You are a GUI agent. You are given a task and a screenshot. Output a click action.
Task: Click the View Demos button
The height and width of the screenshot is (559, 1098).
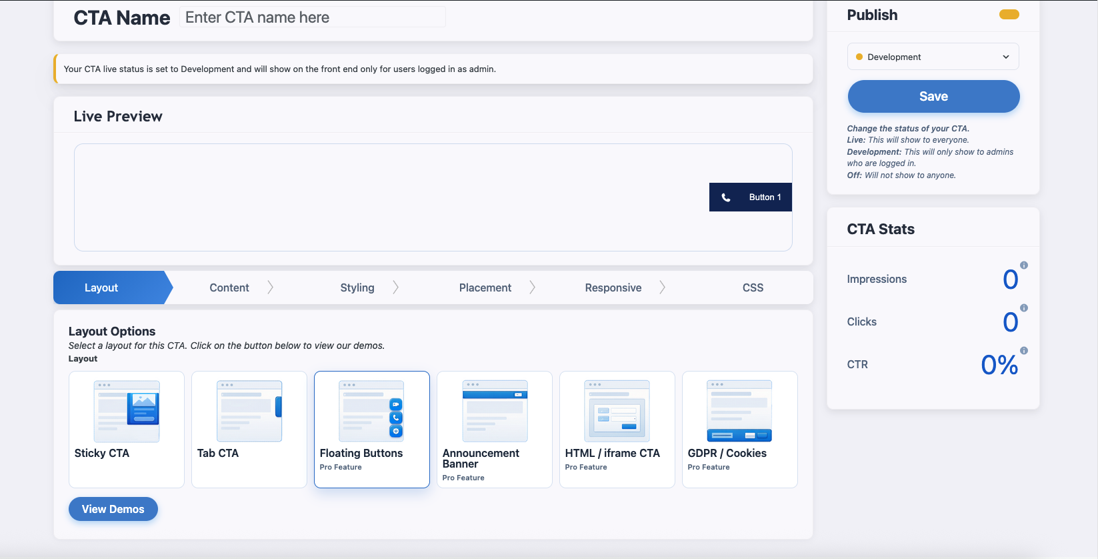tap(113, 509)
